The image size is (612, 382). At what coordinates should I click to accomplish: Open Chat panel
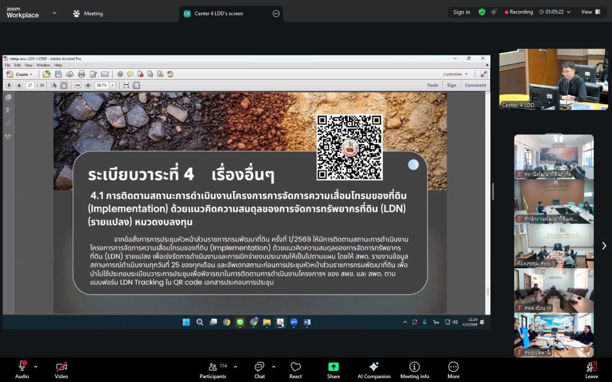coord(259,370)
